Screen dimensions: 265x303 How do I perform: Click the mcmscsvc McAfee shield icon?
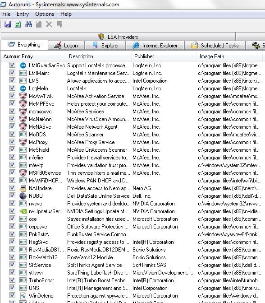[x=23, y=112]
